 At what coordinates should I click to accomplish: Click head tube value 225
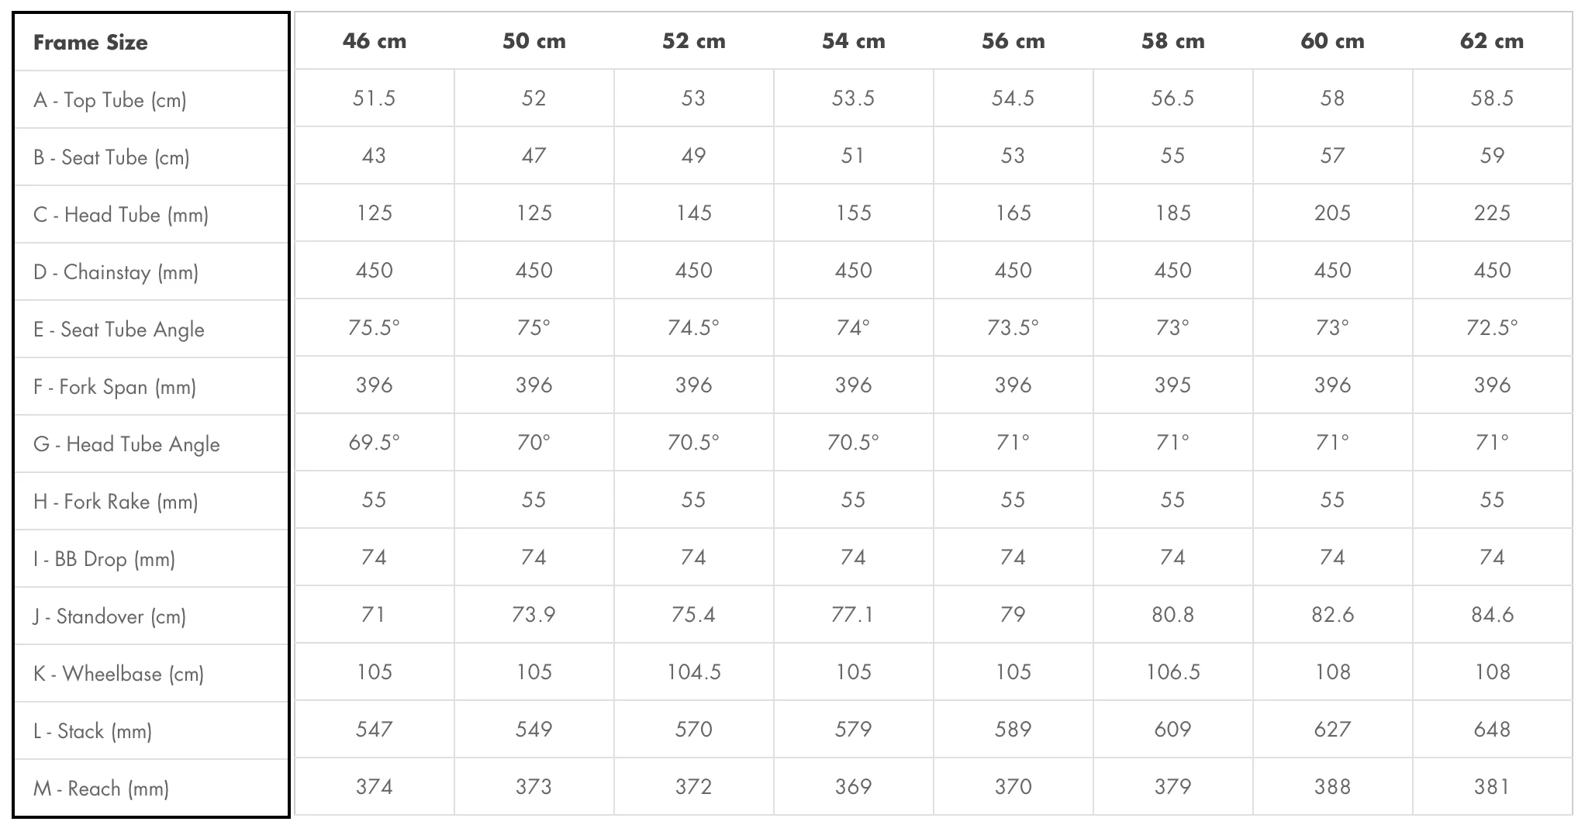coord(1492,213)
